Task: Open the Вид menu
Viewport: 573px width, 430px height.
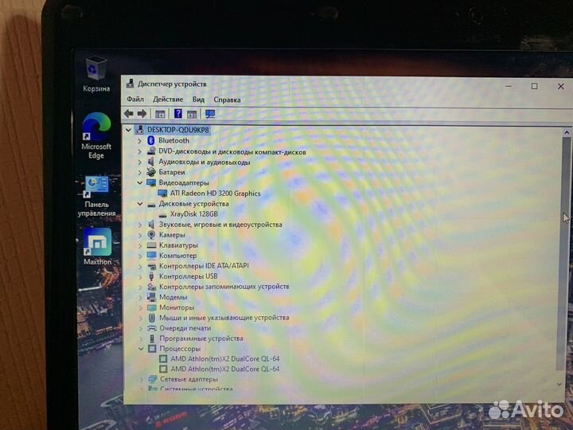Action: point(198,100)
